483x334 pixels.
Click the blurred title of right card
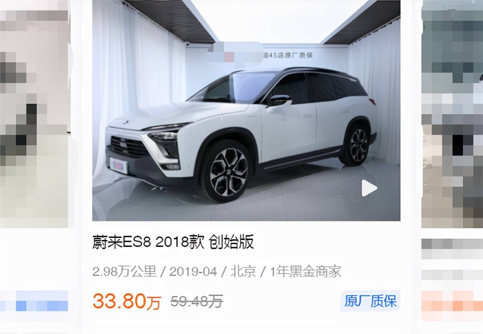click(452, 249)
